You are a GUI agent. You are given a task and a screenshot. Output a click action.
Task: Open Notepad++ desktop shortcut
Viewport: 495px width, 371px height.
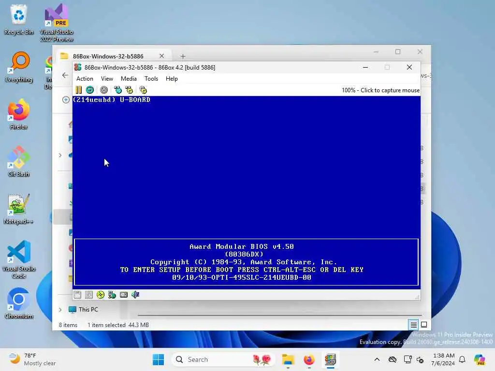click(19, 209)
